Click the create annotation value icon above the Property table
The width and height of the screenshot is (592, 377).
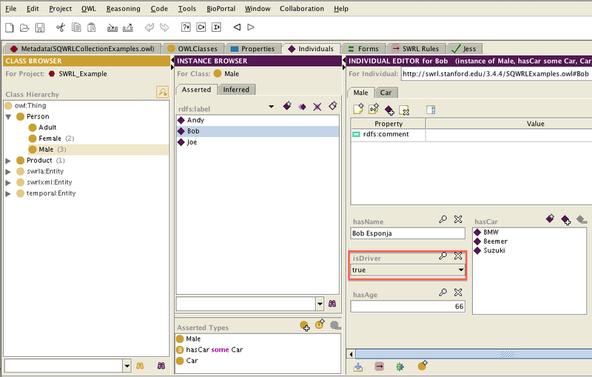pyautogui.click(x=358, y=109)
